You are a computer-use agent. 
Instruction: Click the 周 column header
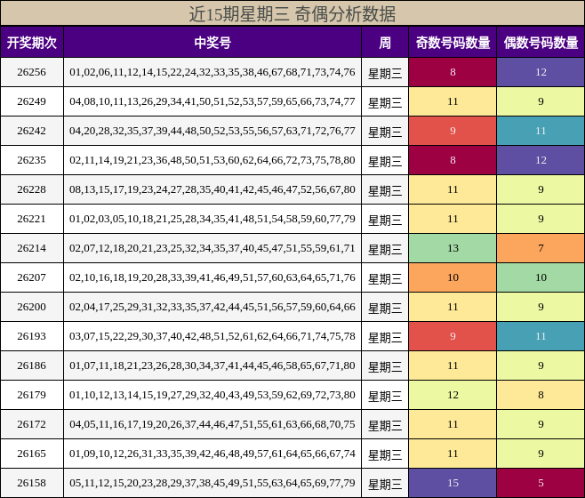click(385, 42)
